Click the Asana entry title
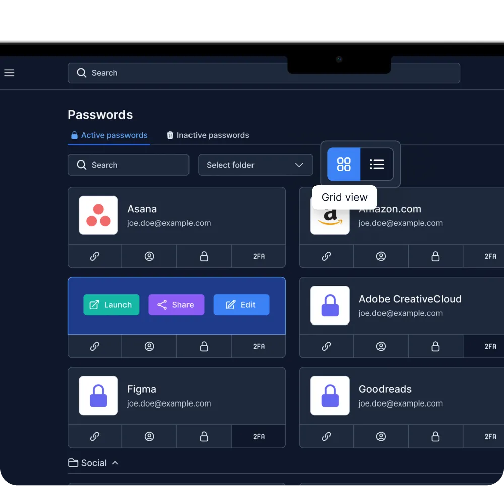 (142, 209)
